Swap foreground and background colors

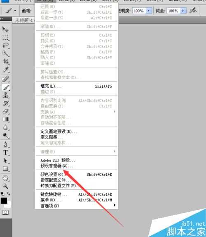(8, 194)
